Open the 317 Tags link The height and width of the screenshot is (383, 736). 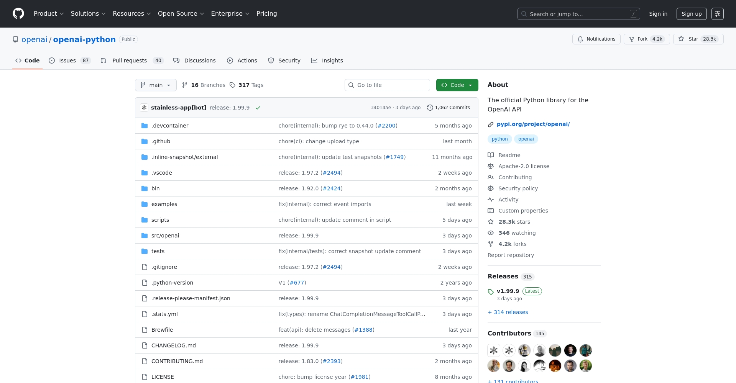[246, 85]
